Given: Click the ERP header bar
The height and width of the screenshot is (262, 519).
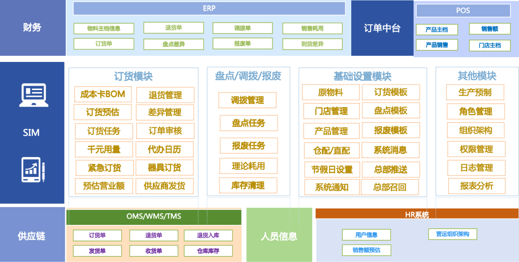Looking at the screenshot, I should coord(209,8).
